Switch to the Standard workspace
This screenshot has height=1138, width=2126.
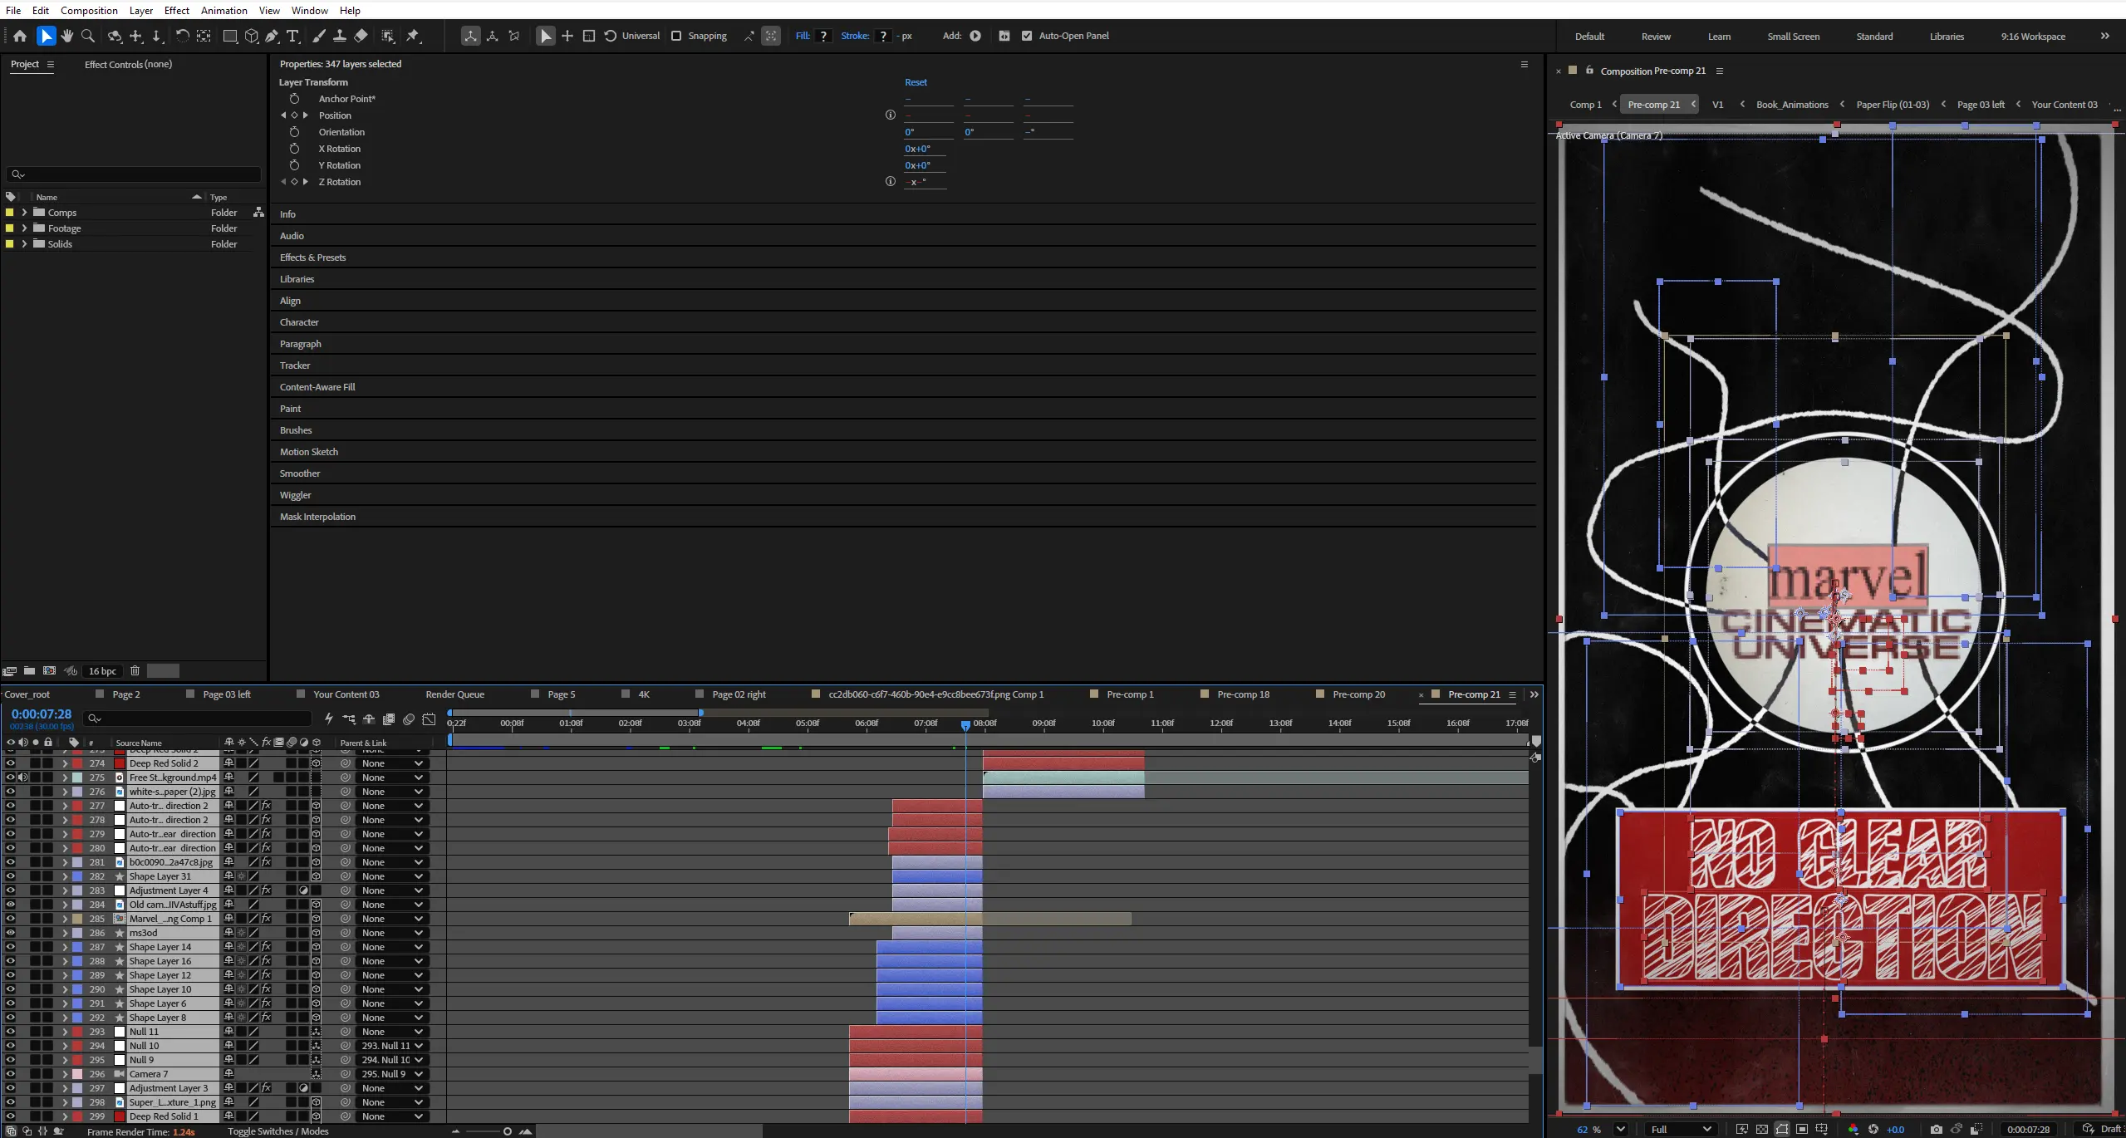point(1874,37)
